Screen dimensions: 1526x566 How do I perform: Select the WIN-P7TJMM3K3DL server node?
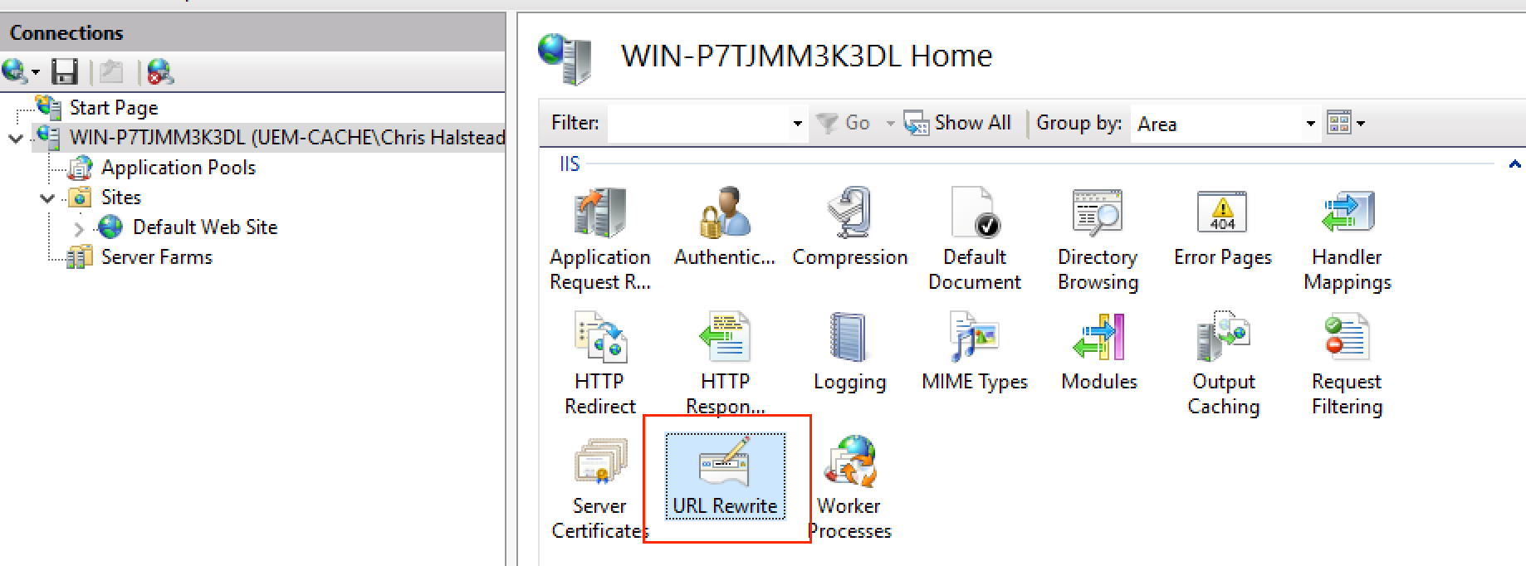287,138
